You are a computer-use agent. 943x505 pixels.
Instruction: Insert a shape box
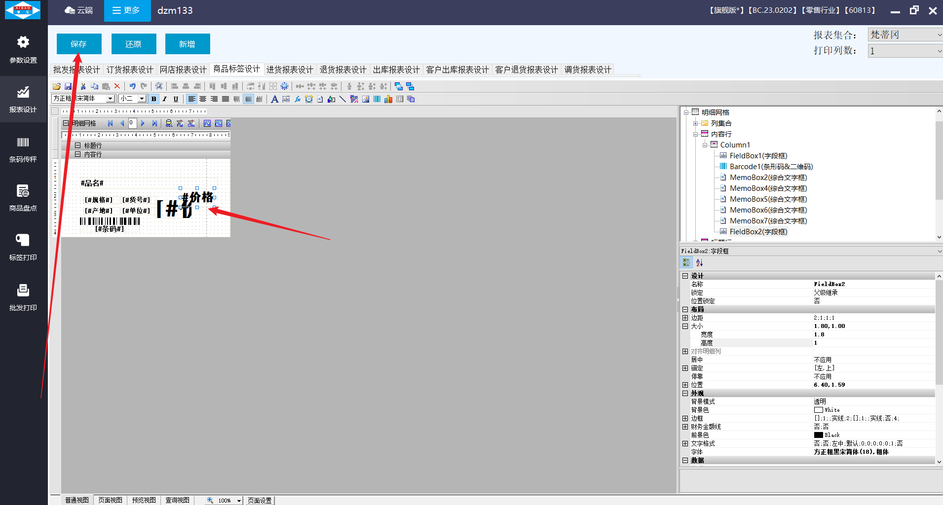(331, 99)
